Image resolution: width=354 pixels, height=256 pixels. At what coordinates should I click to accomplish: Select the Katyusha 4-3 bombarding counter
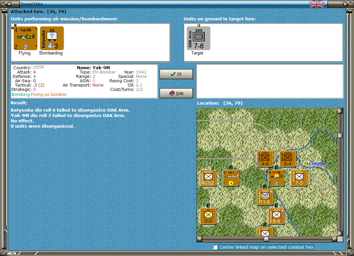pos(52,38)
